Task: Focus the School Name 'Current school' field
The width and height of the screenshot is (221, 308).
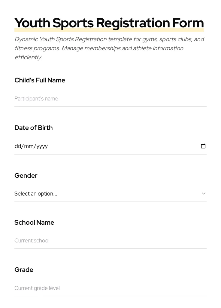Action: coord(110,241)
